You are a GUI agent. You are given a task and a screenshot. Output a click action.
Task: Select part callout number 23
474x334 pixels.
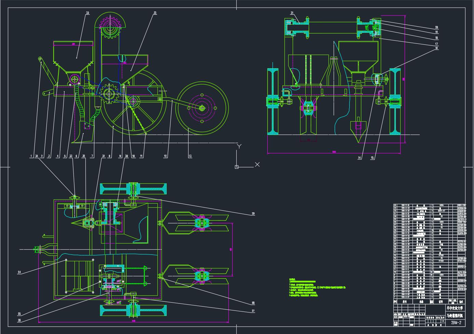(87, 13)
